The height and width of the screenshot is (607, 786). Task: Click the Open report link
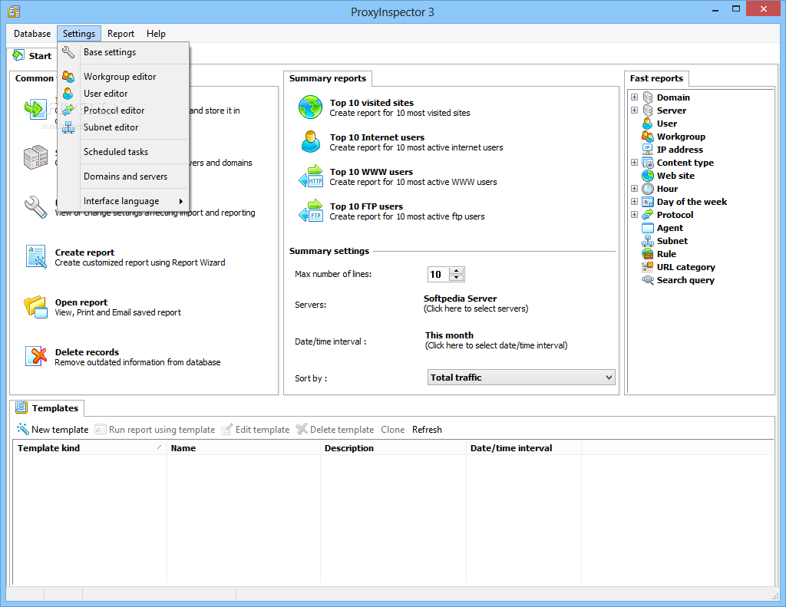click(x=81, y=302)
